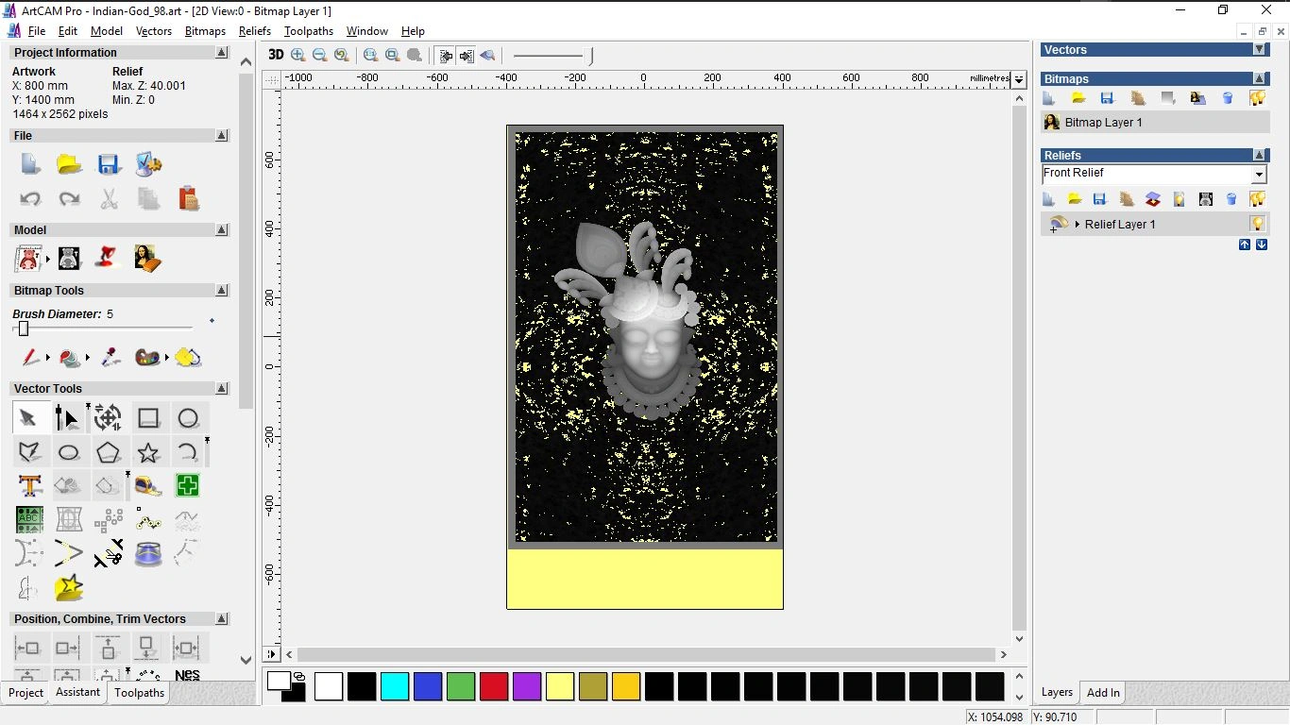Open the Front Relief dropdown
Image resolution: width=1290 pixels, height=725 pixels.
[1258, 175]
